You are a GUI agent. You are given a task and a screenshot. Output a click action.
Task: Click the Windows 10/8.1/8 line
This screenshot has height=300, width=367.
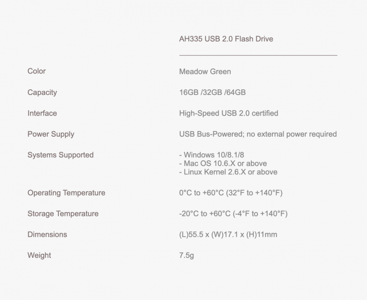pyautogui.click(x=212, y=155)
